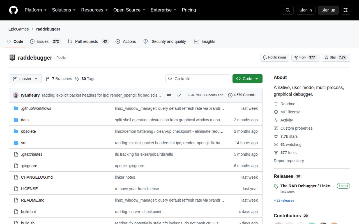The height and width of the screenshot is (224, 359).
Task: Open the Pull requests tab
Action: [88, 41]
